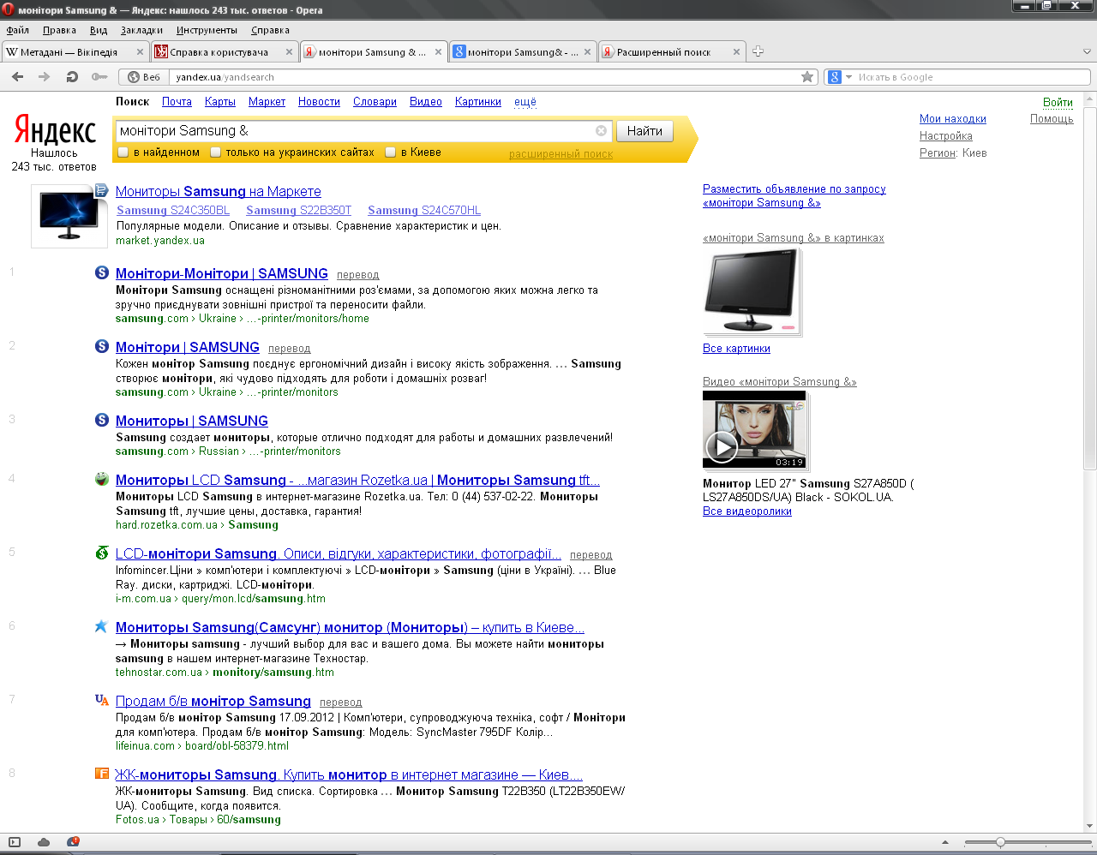Open the Market monitor thumbnail
The image size is (1097, 855).
point(69,216)
